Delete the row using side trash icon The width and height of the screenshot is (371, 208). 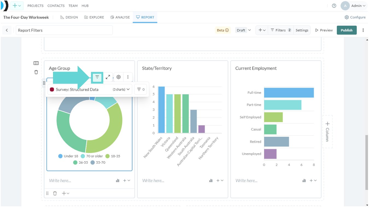click(x=36, y=72)
